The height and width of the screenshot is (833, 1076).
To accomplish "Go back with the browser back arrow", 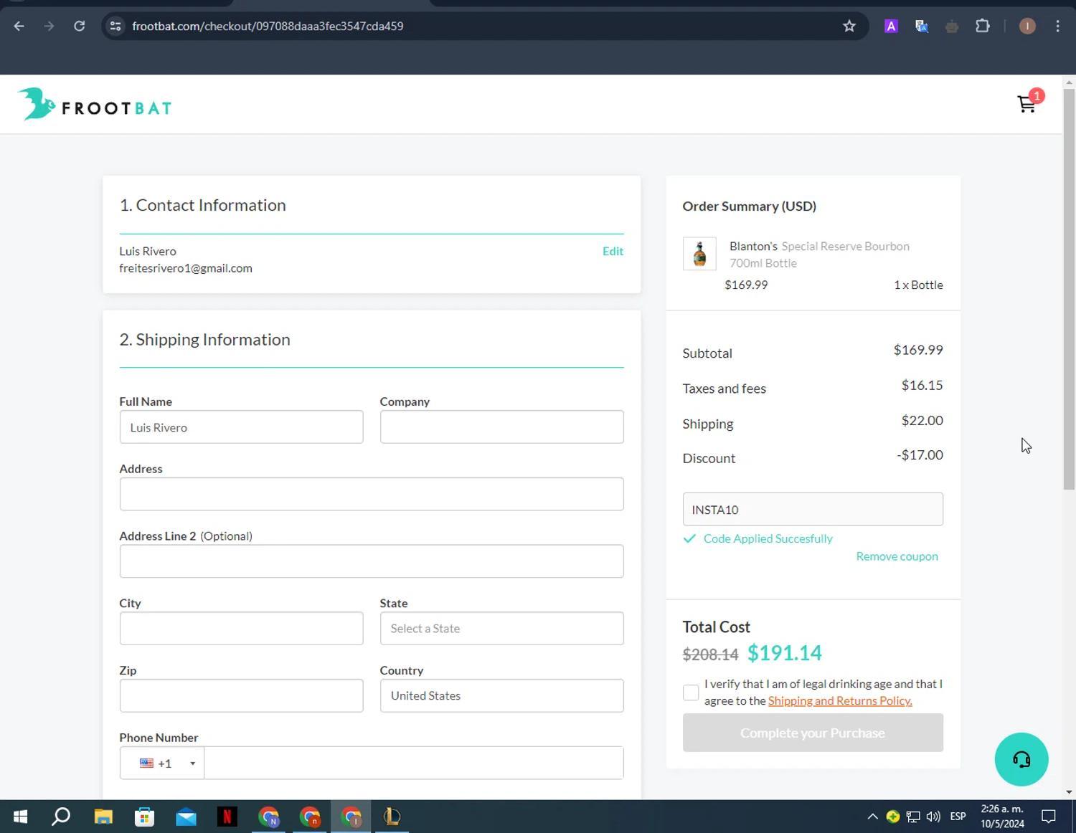I will [19, 26].
